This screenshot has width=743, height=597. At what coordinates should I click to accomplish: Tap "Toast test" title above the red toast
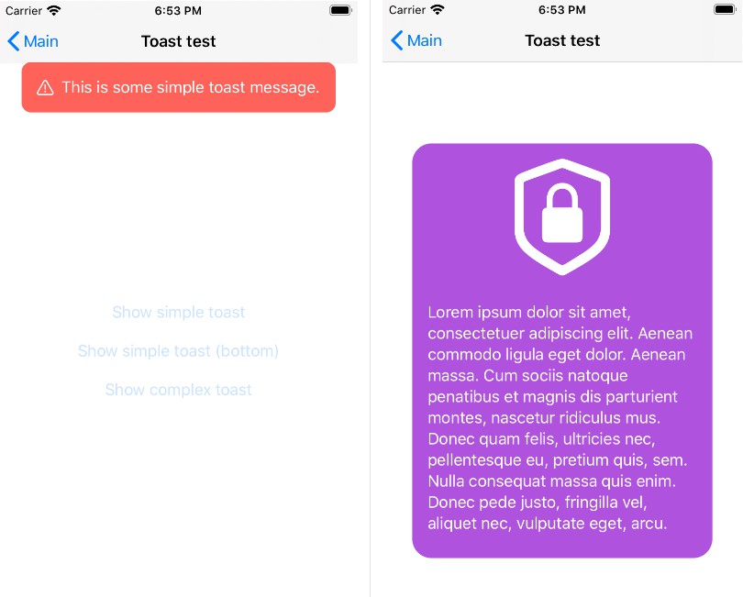pyautogui.click(x=179, y=41)
